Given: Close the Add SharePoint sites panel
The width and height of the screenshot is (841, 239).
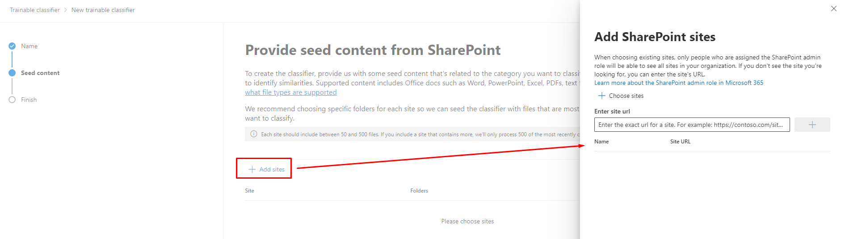Looking at the screenshot, I should pyautogui.click(x=833, y=8).
